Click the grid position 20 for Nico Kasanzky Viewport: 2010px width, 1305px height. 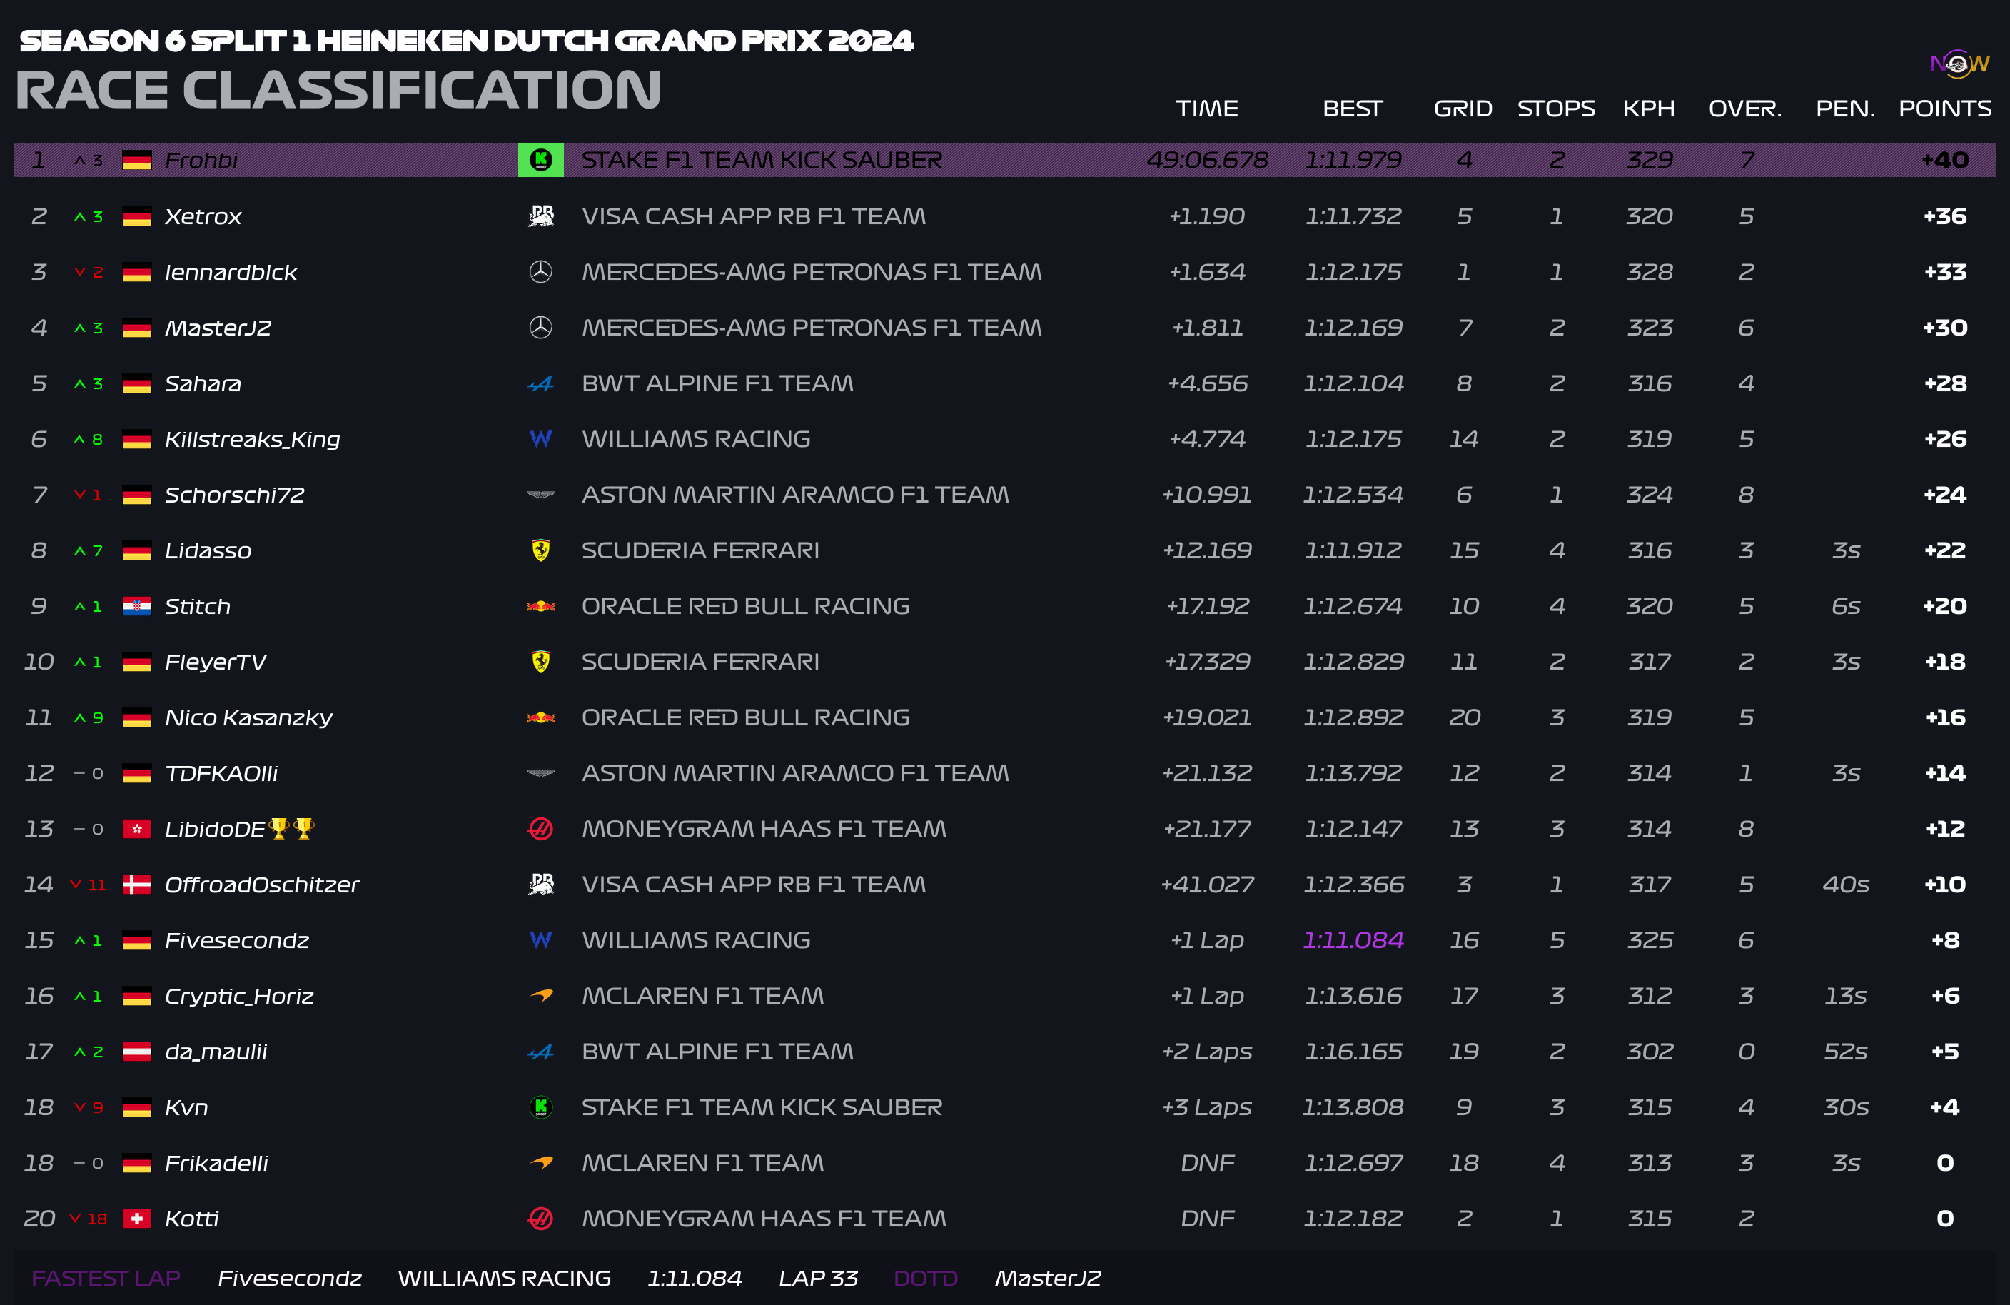tap(1463, 718)
